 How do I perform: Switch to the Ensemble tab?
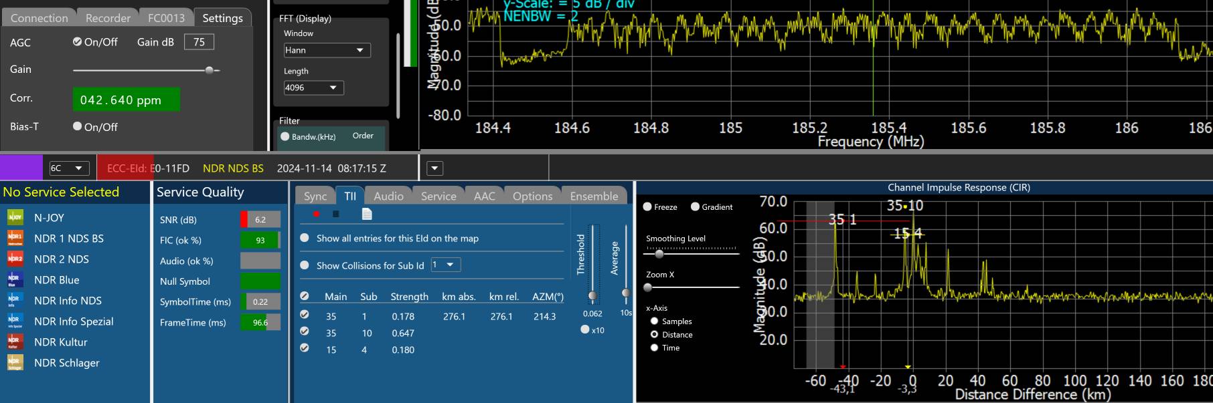pyautogui.click(x=594, y=196)
